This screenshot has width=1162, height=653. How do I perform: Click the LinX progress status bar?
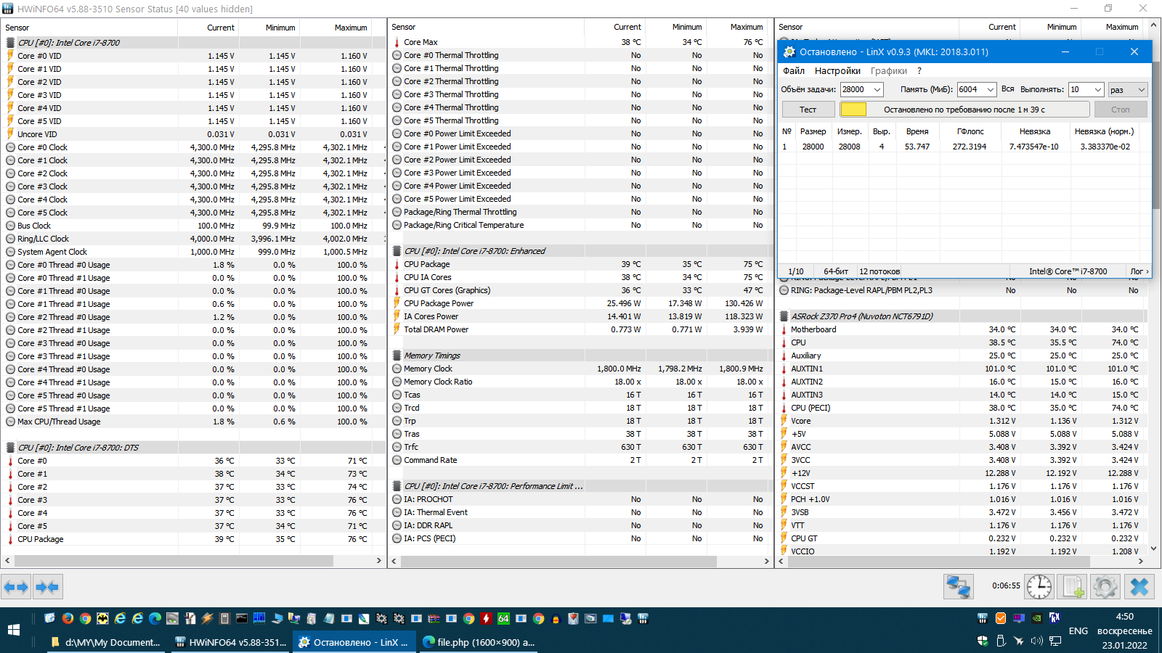(964, 109)
